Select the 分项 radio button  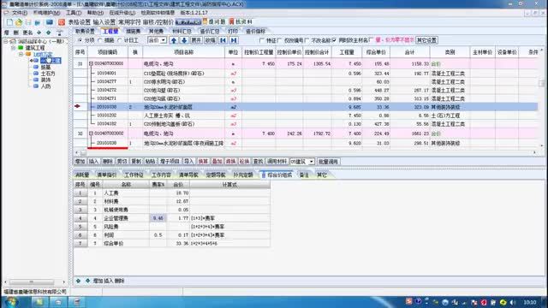[x=80, y=40]
